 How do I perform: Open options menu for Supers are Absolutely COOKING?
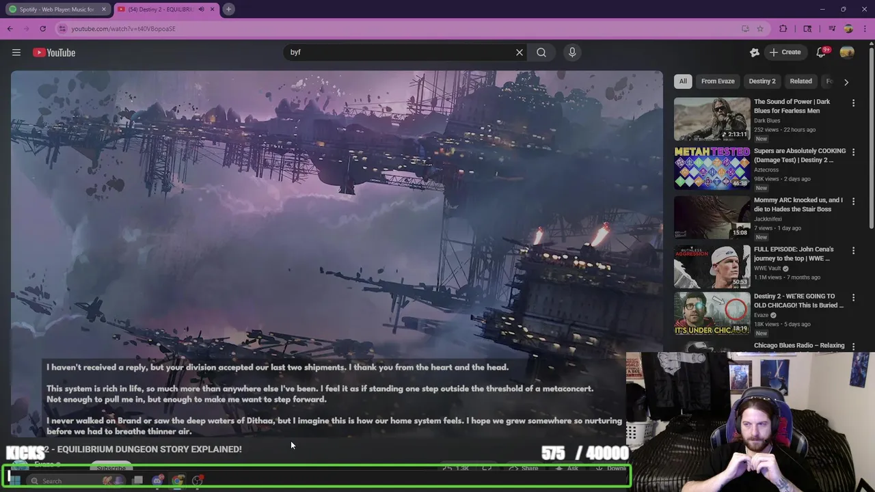(853, 152)
